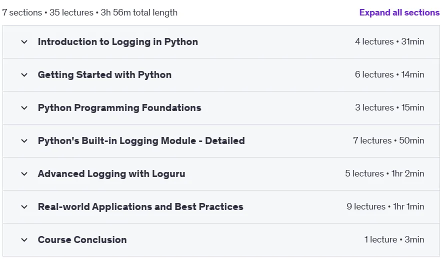The height and width of the screenshot is (259, 442).
Task: Click the 7 lectures • 50min label
Action: (388, 140)
